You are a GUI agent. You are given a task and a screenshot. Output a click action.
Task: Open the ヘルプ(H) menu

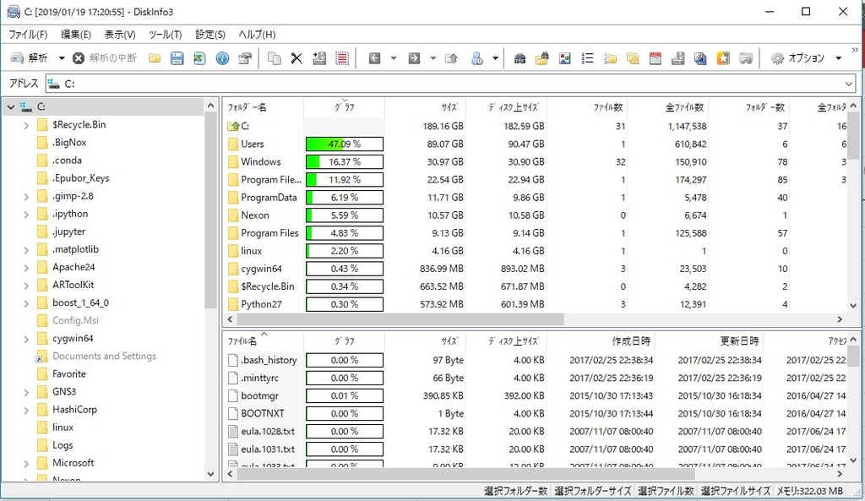[x=257, y=34]
